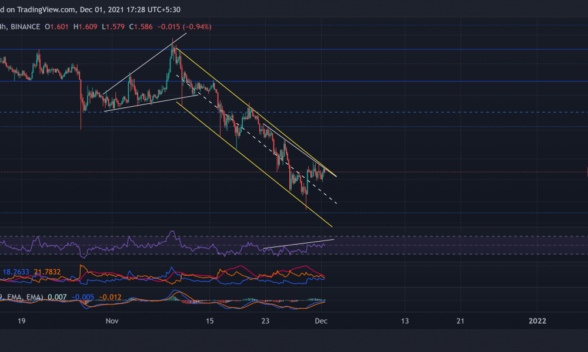Click the 'Dec 01, 2021' date in the header
This screenshot has width=588, height=352.
point(102,10)
